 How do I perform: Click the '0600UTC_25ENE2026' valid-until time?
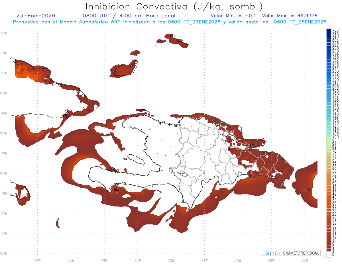point(300,22)
